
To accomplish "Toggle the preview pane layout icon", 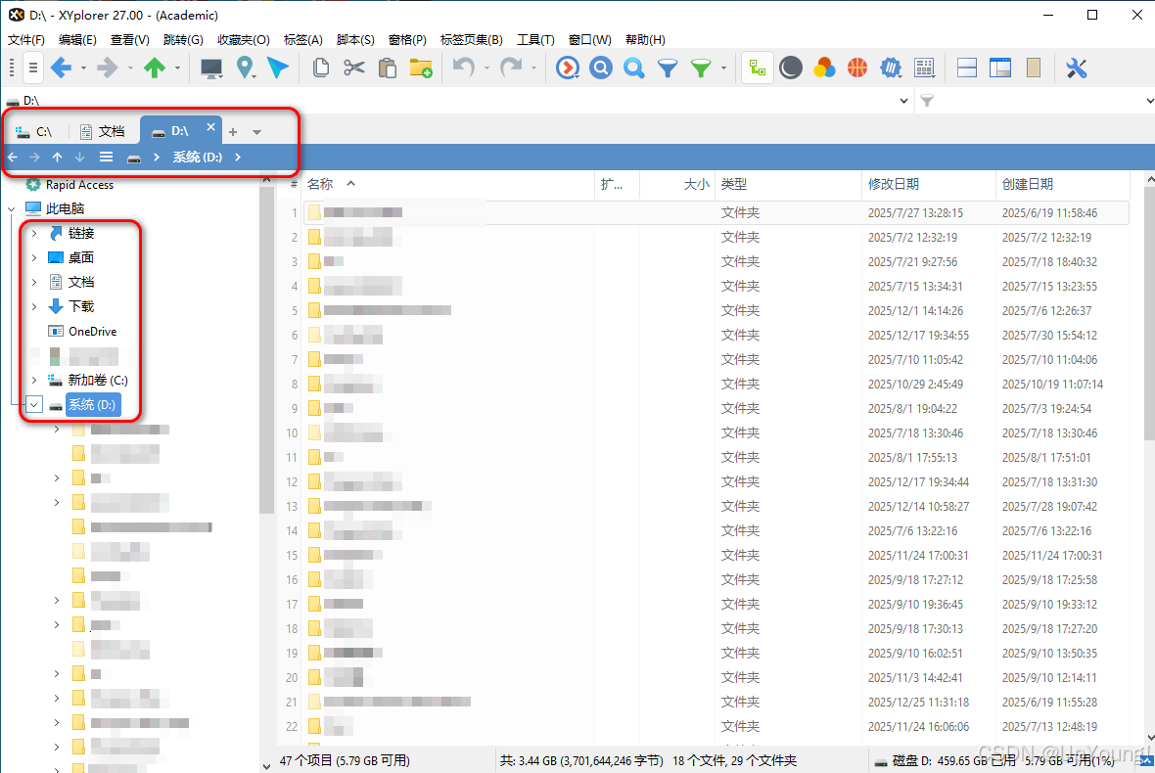I will pos(1000,68).
